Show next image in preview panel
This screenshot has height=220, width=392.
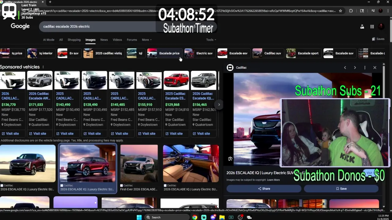point(355,68)
